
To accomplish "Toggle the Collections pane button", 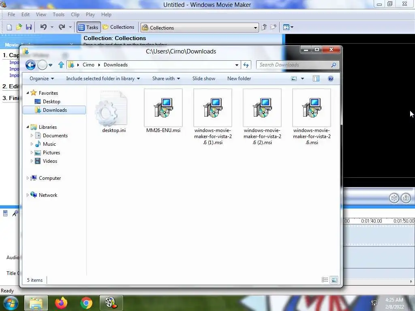I will (118, 27).
